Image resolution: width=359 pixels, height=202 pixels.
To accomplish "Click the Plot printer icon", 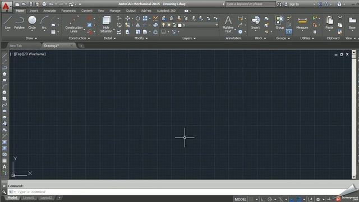I will 44,4.
